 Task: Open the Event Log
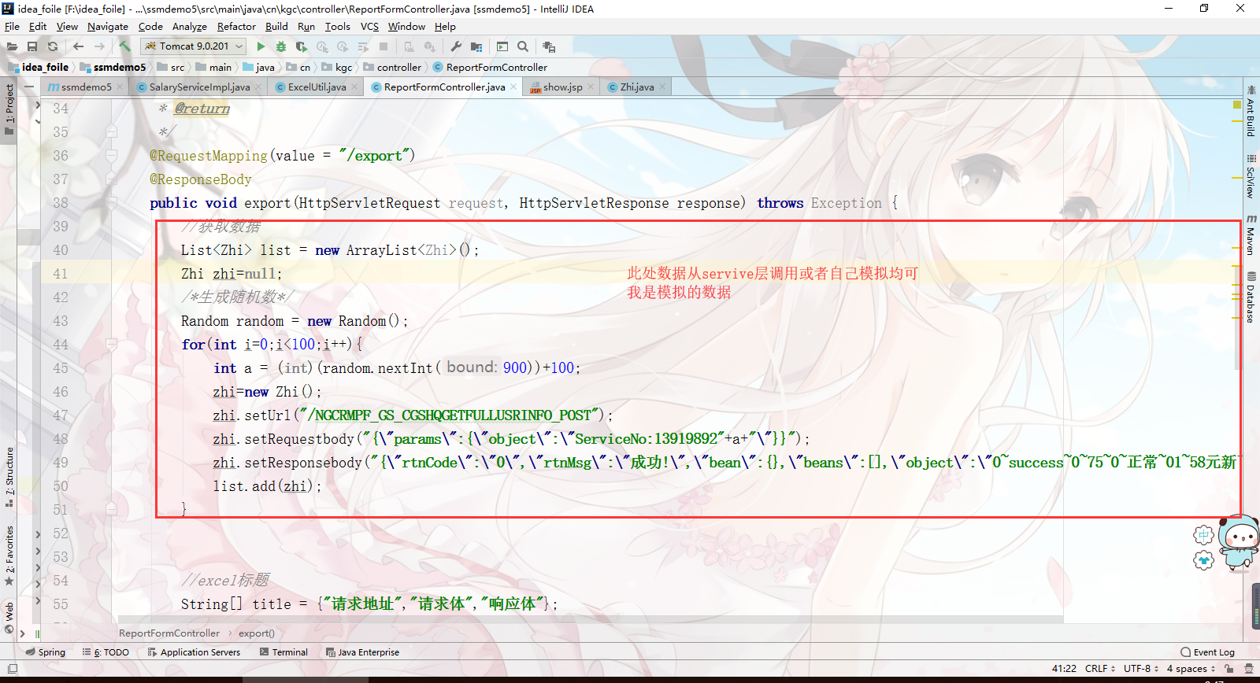tap(1208, 652)
